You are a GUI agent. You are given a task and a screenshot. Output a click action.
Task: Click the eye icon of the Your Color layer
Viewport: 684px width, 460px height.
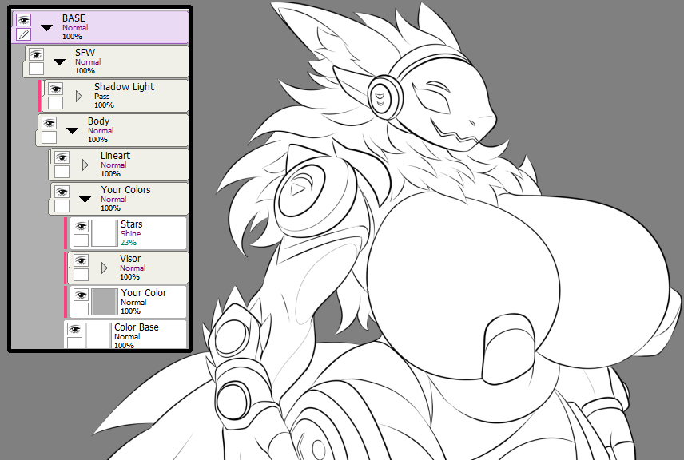(82, 295)
